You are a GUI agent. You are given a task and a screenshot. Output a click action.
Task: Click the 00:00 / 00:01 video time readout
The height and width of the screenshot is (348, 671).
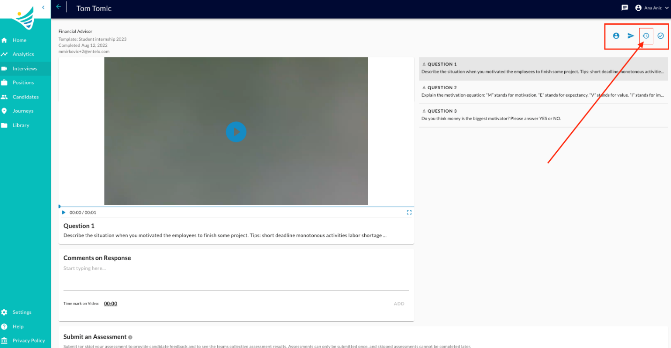pos(83,213)
